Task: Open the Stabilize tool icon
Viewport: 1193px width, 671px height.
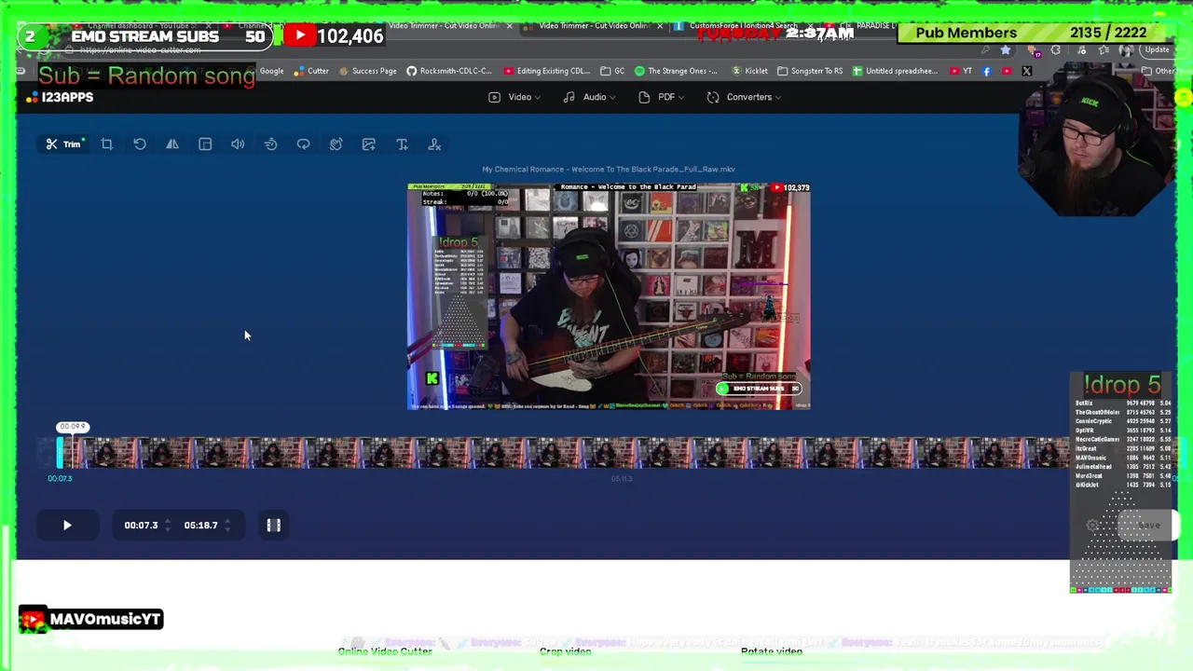Action: (336, 144)
